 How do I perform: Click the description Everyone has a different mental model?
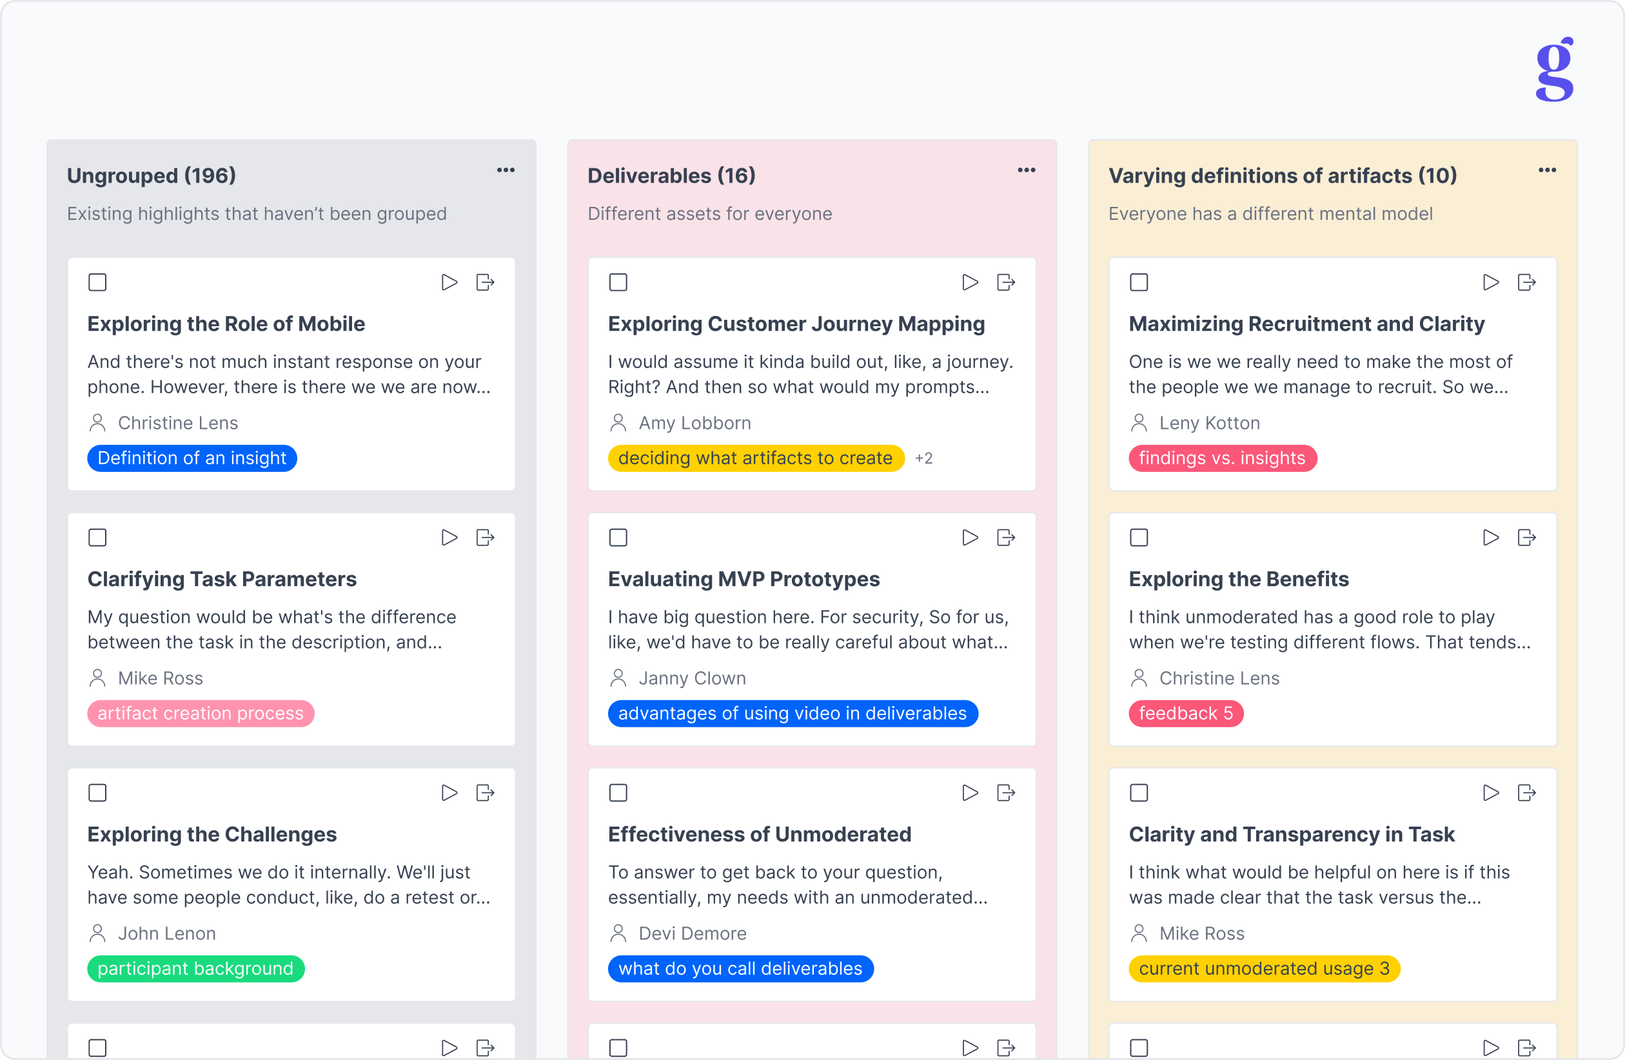(1270, 214)
